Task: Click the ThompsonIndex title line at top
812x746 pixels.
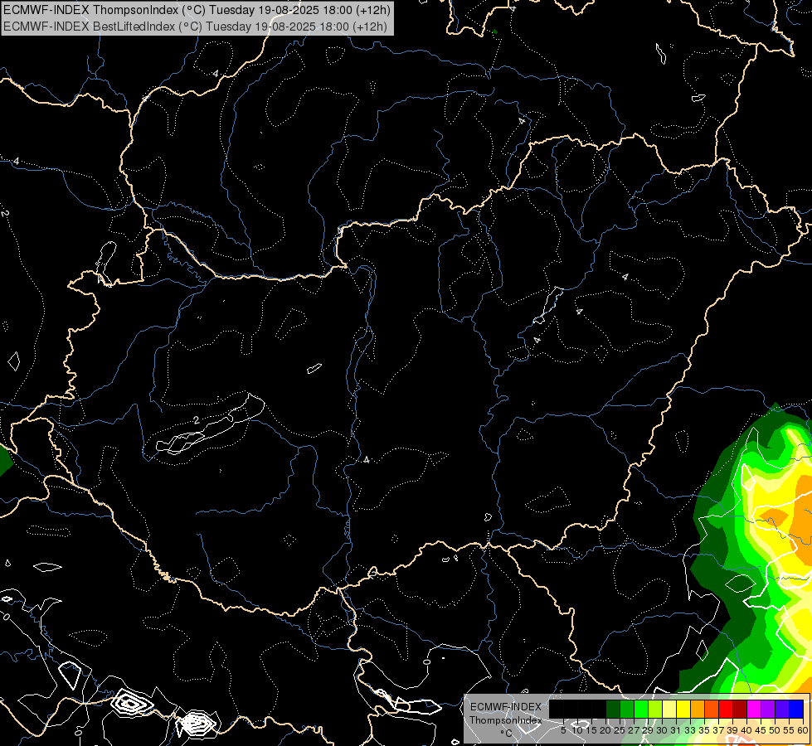Action: pyautogui.click(x=197, y=10)
